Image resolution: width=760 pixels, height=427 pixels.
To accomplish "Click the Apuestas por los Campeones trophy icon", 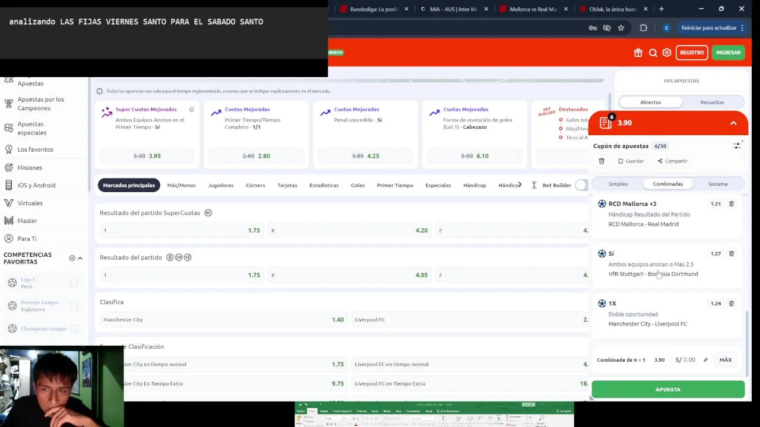I will coord(8,104).
